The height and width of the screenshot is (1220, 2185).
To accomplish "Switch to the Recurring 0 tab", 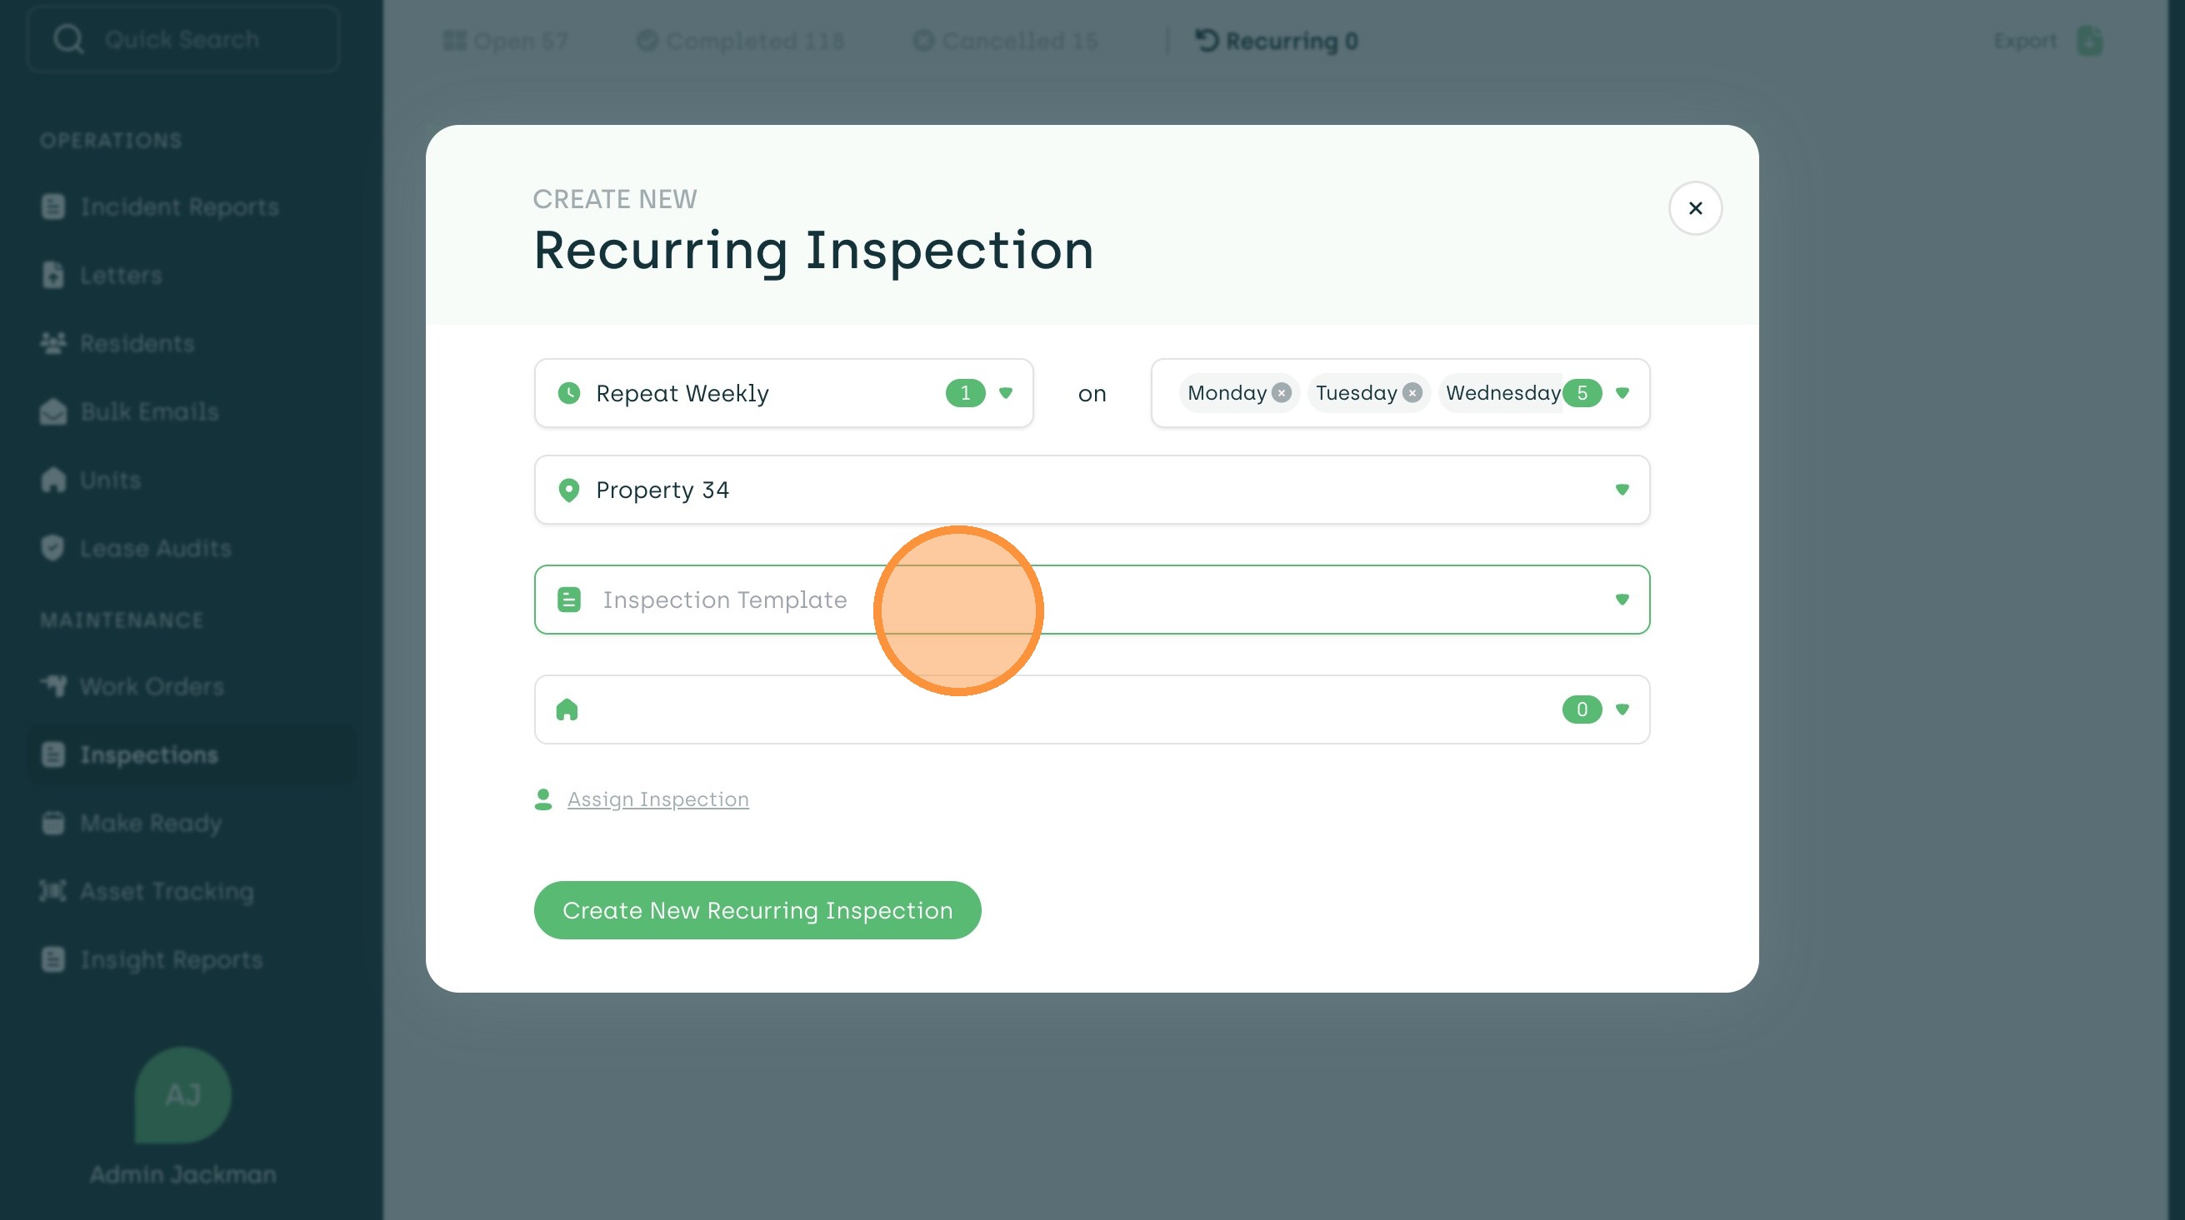I will tap(1277, 41).
